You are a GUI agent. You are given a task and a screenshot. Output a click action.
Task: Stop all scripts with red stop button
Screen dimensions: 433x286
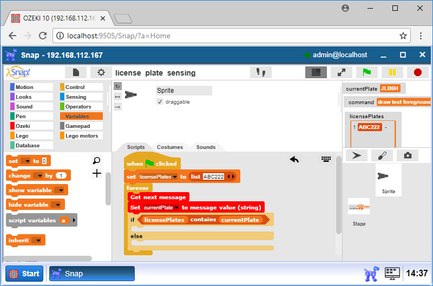417,72
